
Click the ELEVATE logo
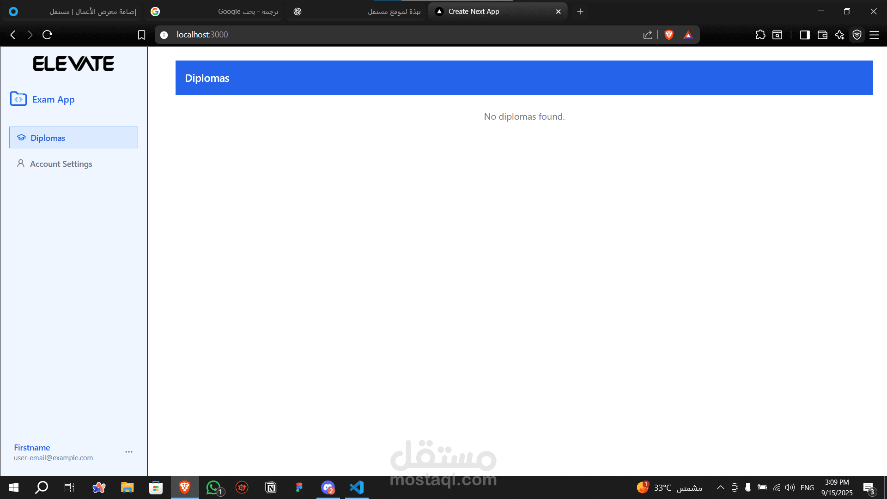click(73, 64)
